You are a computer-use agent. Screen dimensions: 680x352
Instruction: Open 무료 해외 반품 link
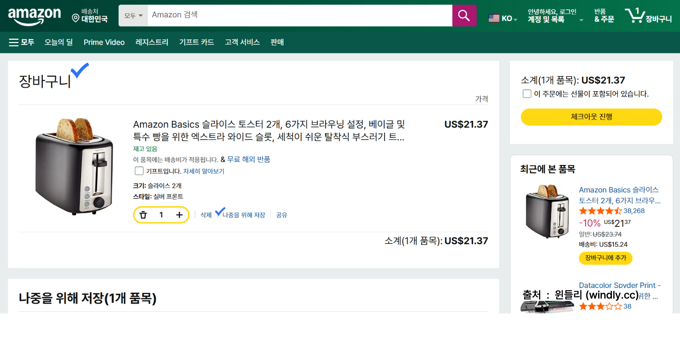pyautogui.click(x=249, y=159)
